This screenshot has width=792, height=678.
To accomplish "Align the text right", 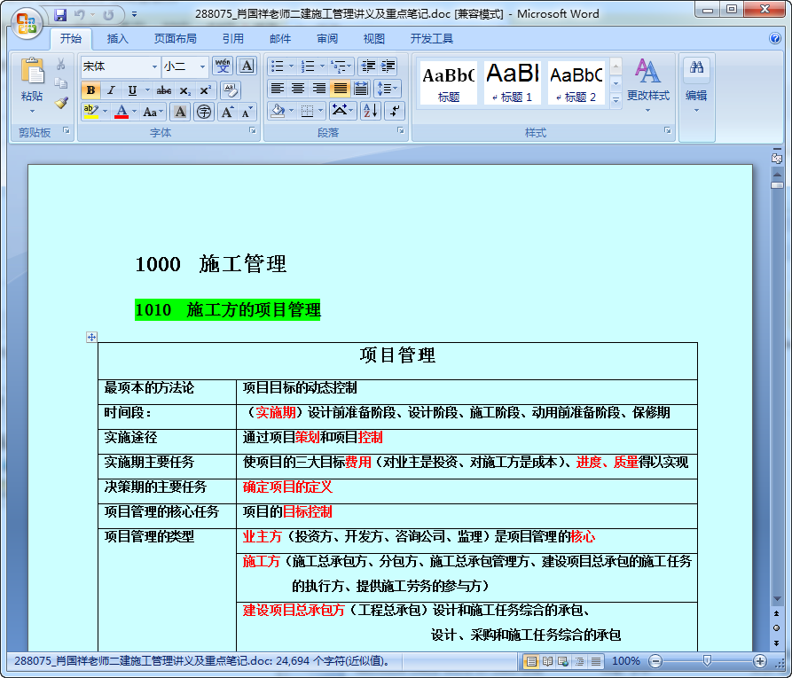I will coord(319,89).
